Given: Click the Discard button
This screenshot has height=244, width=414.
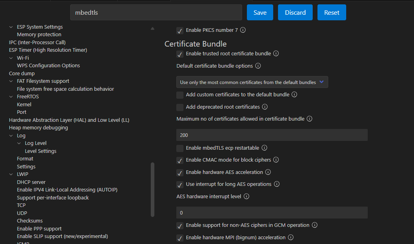Looking at the screenshot, I should tap(295, 13).
